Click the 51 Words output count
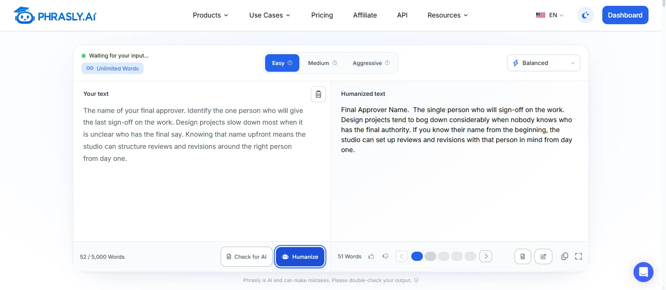Viewport: 666px width, 290px height. click(x=350, y=256)
